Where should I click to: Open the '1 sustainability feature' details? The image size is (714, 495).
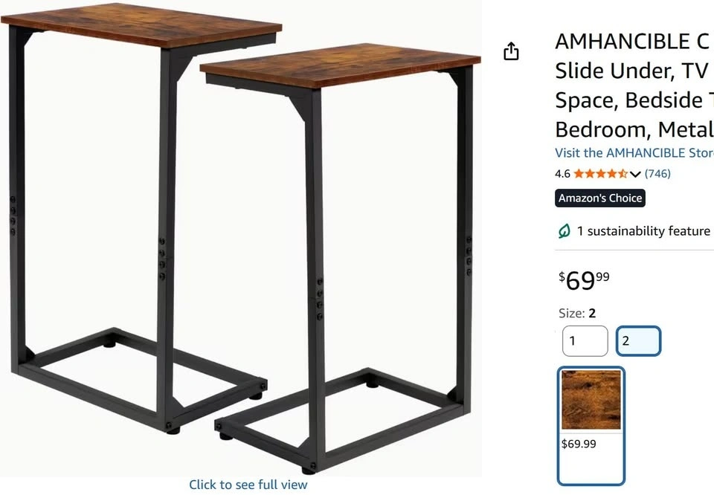(x=643, y=231)
